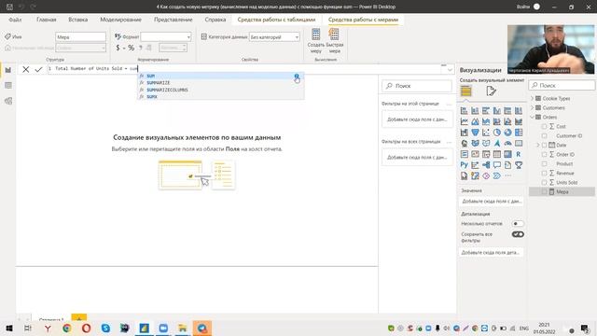Apply currency format with the $ icon
This screenshot has height=336, width=597.
coord(118,48)
